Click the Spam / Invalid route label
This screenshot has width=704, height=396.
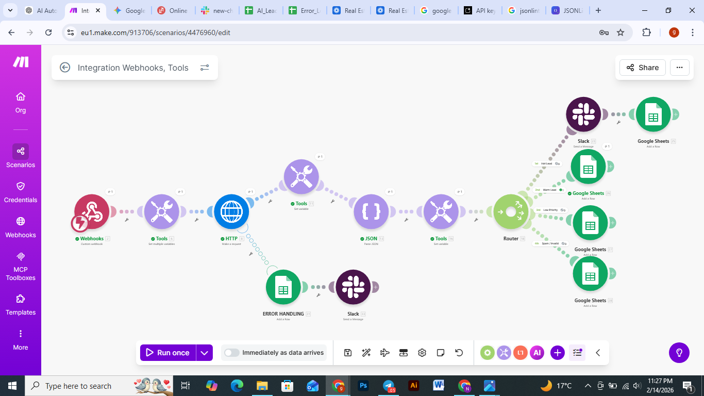550,243
